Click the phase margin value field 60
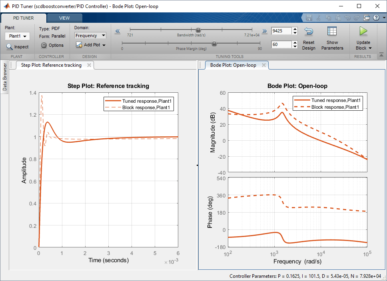 point(281,44)
